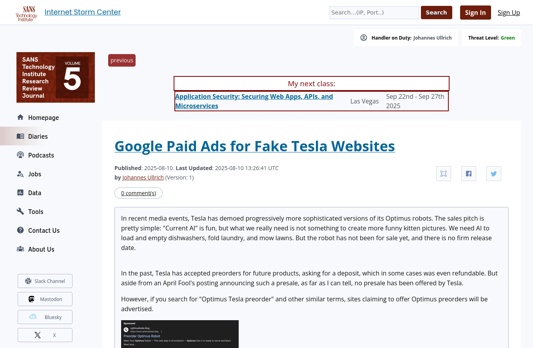
Task: Open the Sign Up link
Action: coord(509,13)
